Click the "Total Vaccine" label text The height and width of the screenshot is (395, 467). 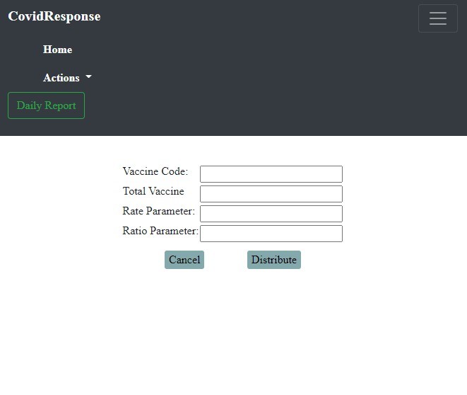153,191
